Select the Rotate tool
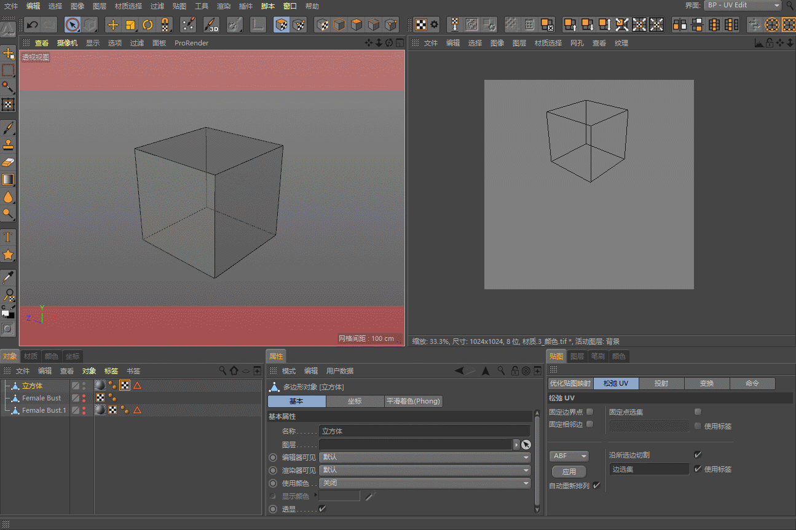796x530 pixels. coord(148,25)
